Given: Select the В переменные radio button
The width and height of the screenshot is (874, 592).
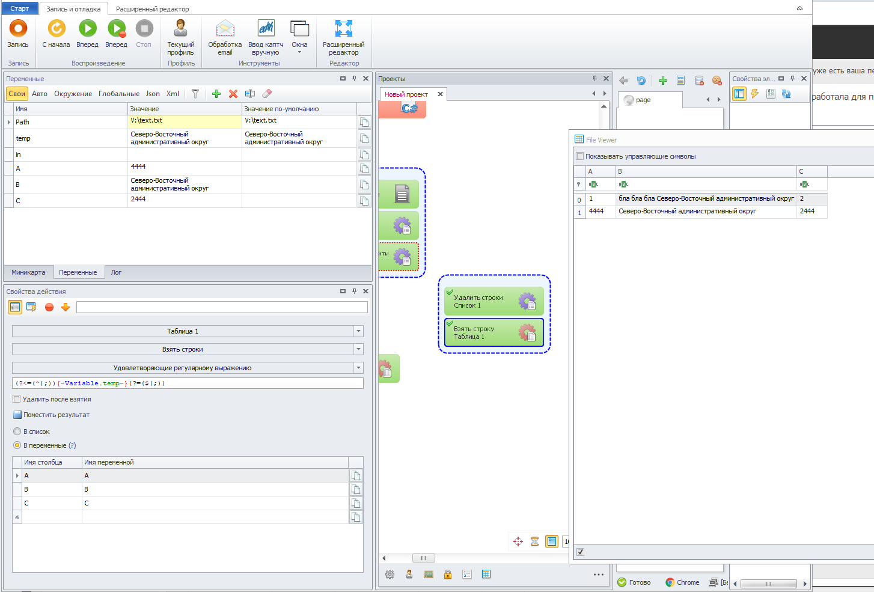Looking at the screenshot, I should click(x=17, y=445).
